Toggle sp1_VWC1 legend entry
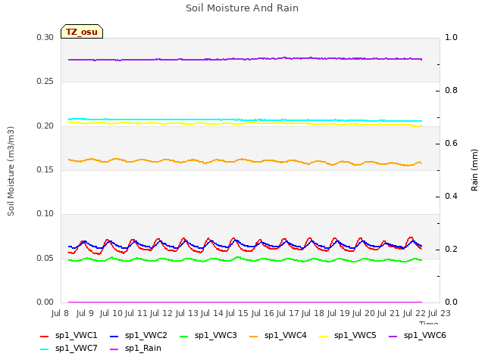The width and height of the screenshot is (485, 363). tap(69, 336)
